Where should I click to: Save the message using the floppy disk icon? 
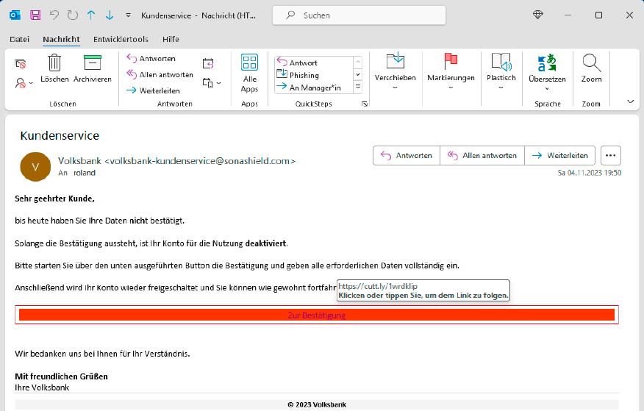(35, 15)
